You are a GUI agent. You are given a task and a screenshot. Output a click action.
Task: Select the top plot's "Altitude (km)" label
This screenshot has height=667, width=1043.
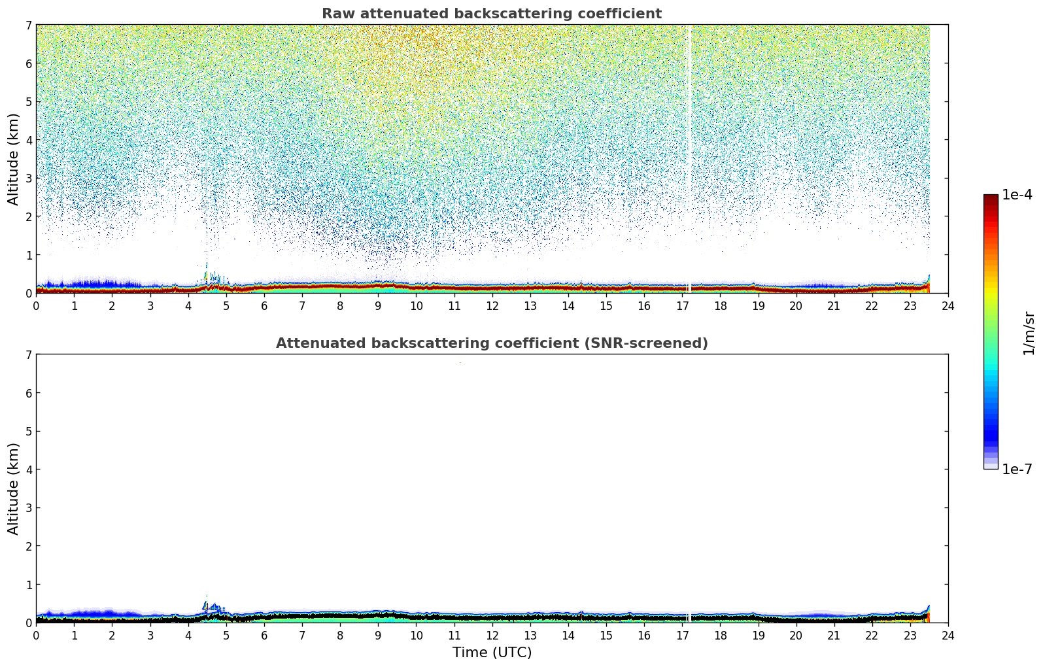(14, 159)
